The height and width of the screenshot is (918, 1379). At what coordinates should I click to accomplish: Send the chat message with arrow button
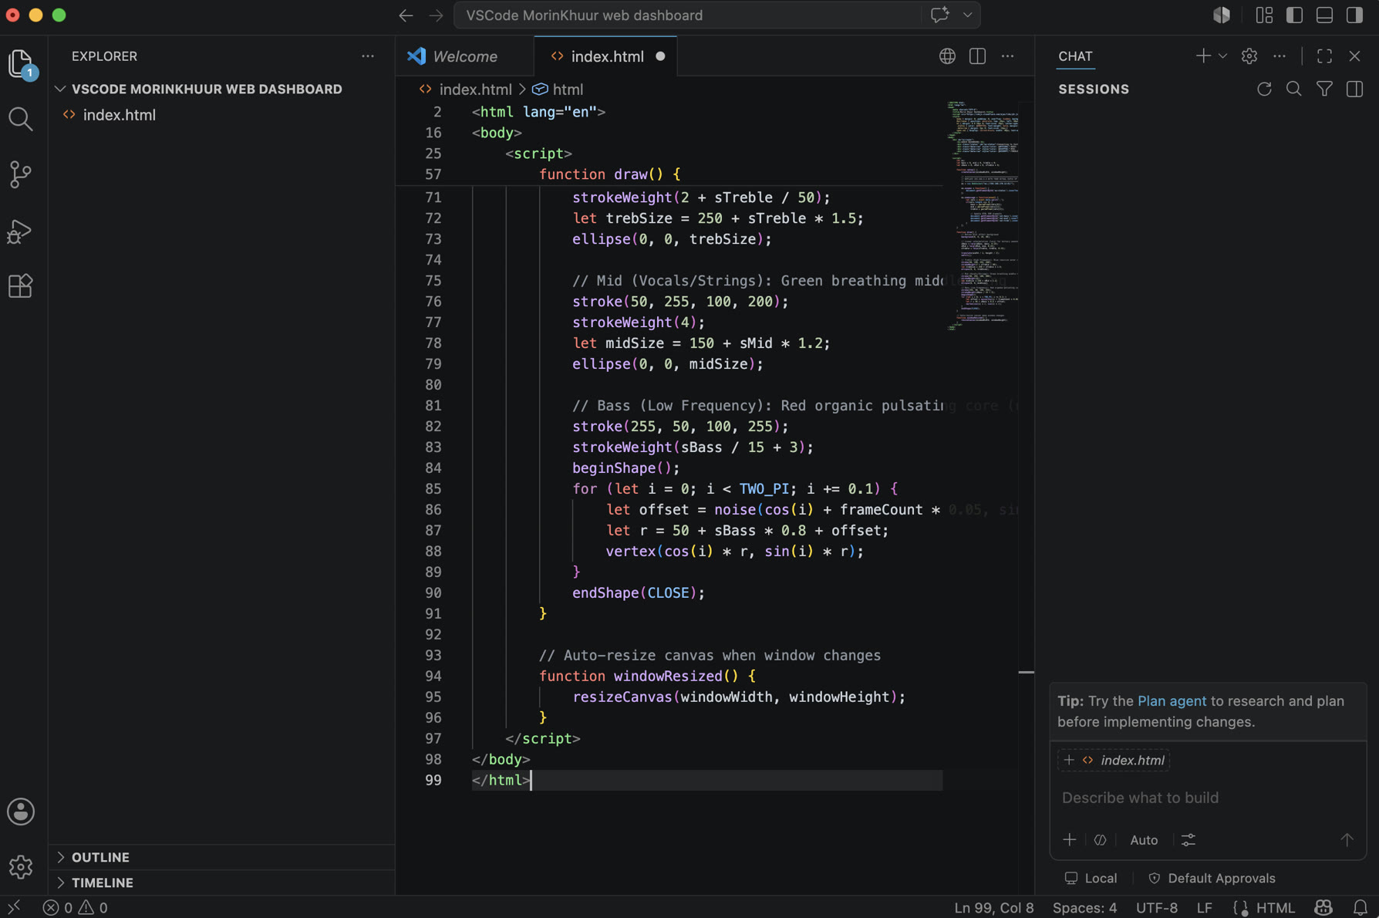tap(1347, 840)
